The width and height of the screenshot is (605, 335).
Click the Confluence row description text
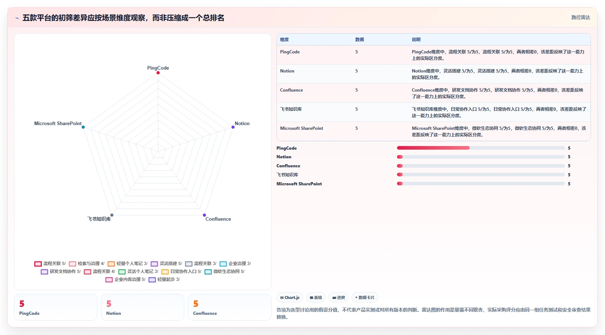tap(498, 93)
